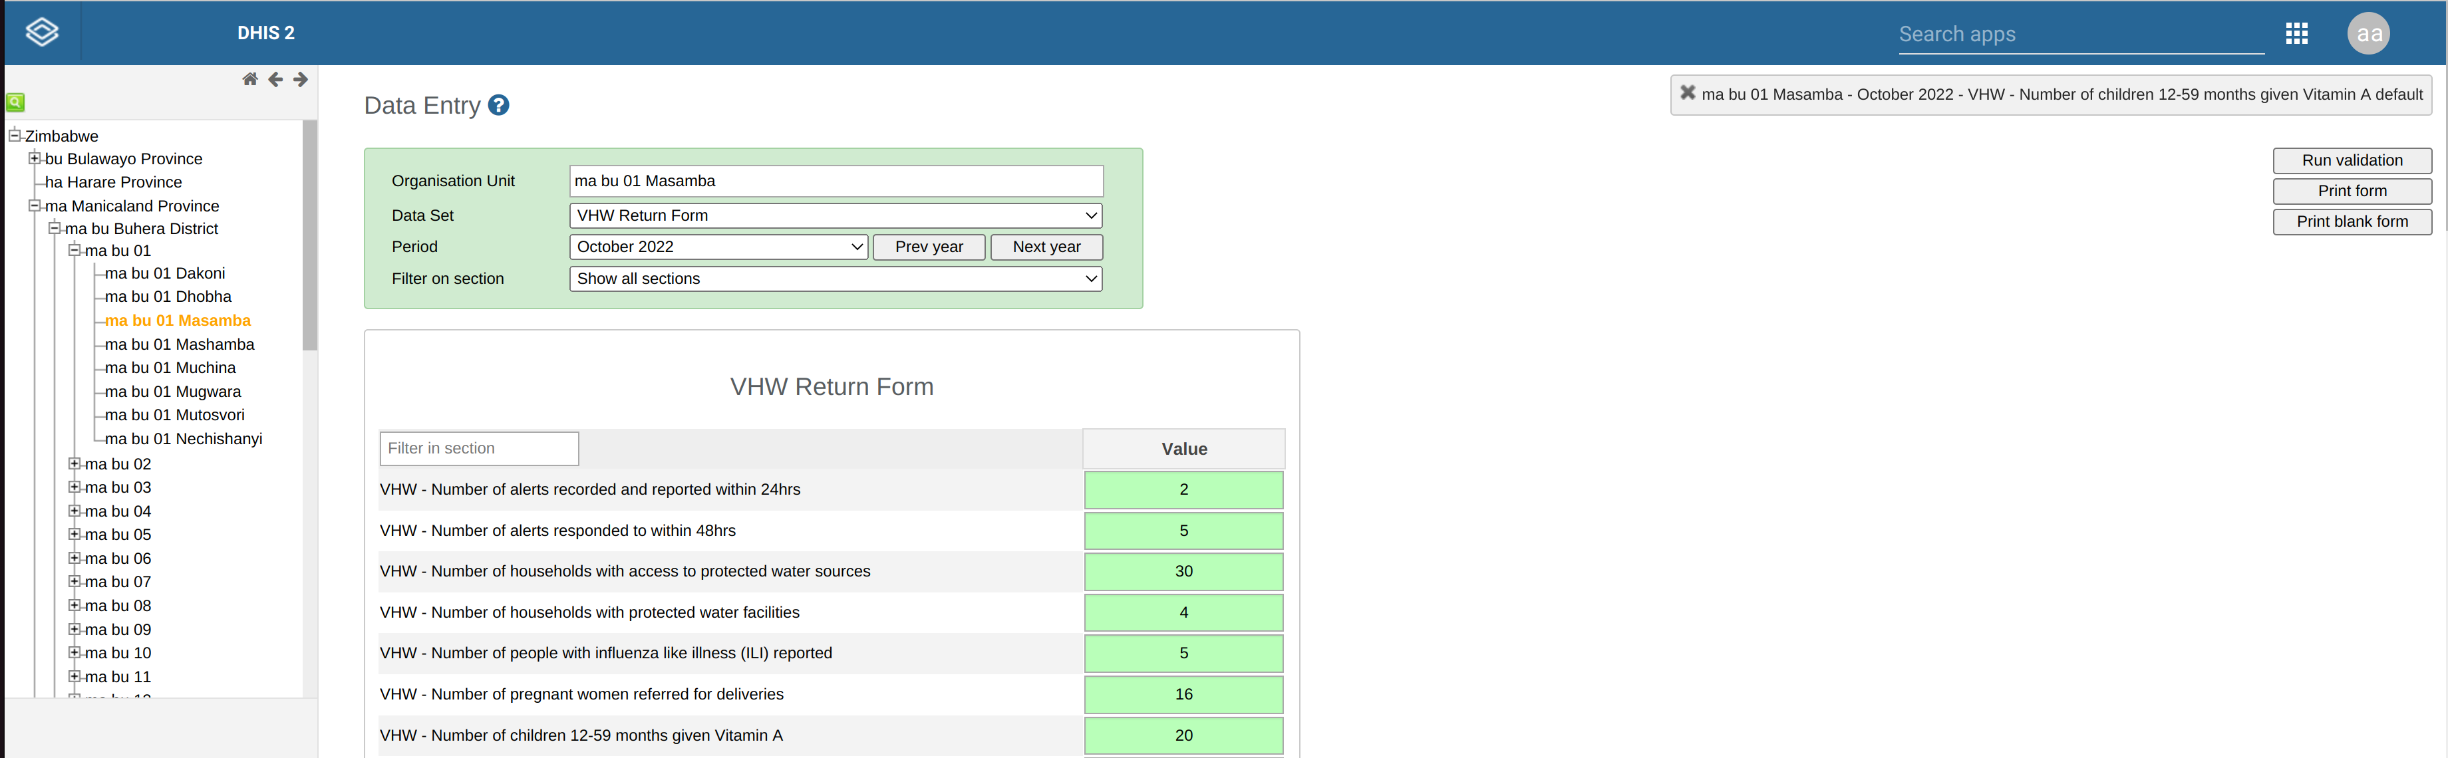This screenshot has width=2448, height=758.
Task: Open the Filter on section dropdown
Action: [x=836, y=279]
